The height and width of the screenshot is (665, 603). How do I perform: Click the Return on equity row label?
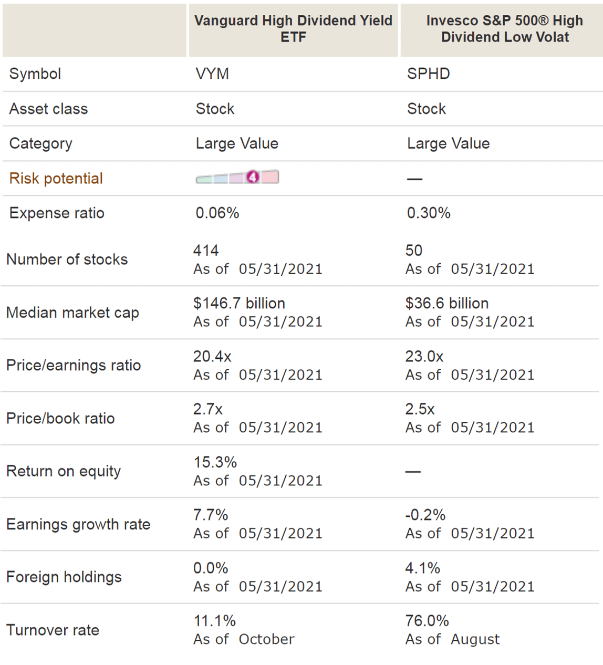coord(64,471)
